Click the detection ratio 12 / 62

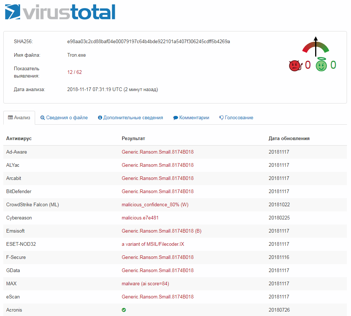(x=75, y=72)
